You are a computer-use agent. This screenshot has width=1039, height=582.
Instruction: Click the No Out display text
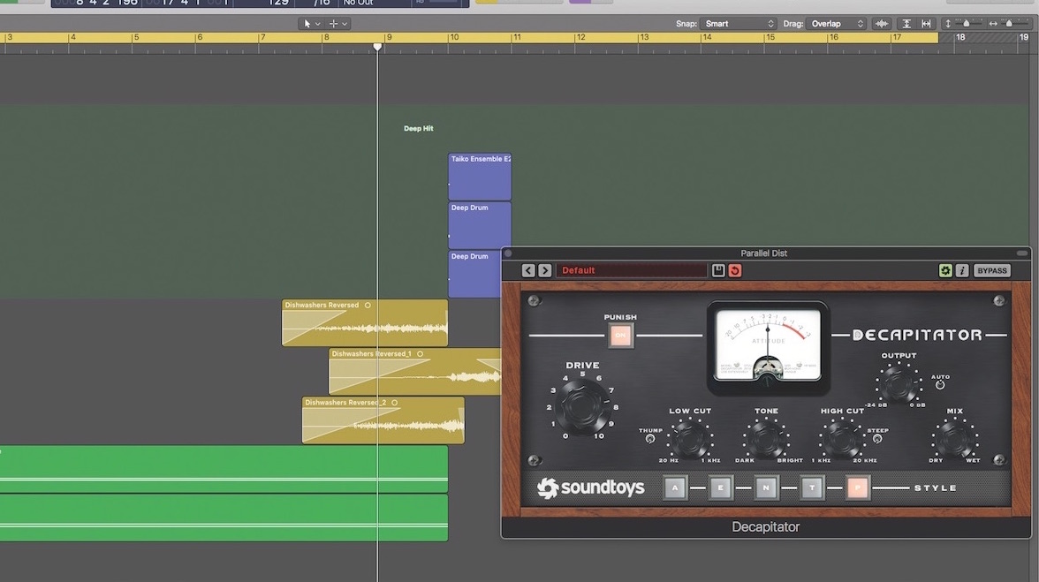point(358,3)
